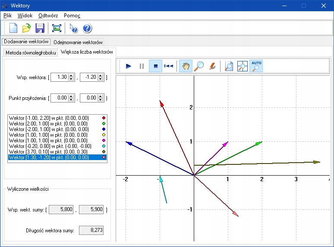Save using the floppy disk icon
The image size is (334, 247).
(x=40, y=29)
